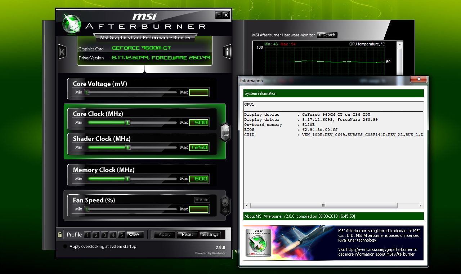Click the Core Voltage value field

[199, 92]
